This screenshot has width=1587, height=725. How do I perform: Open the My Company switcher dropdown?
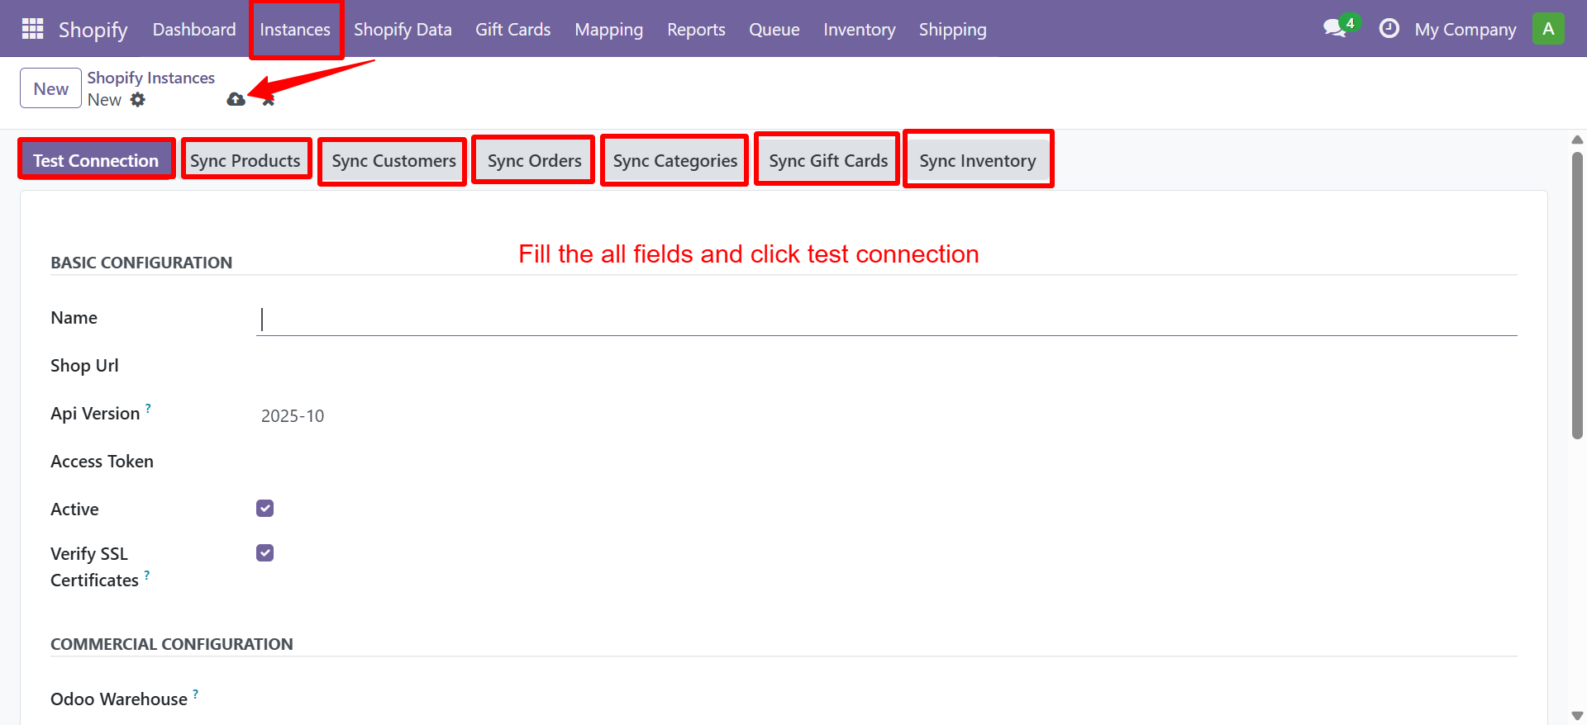(1465, 30)
